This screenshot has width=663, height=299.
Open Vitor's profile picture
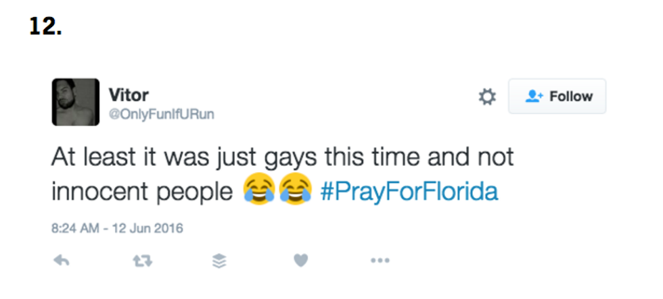coord(75,102)
